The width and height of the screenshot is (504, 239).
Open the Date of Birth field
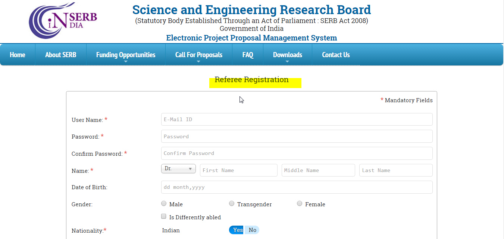[297, 187]
